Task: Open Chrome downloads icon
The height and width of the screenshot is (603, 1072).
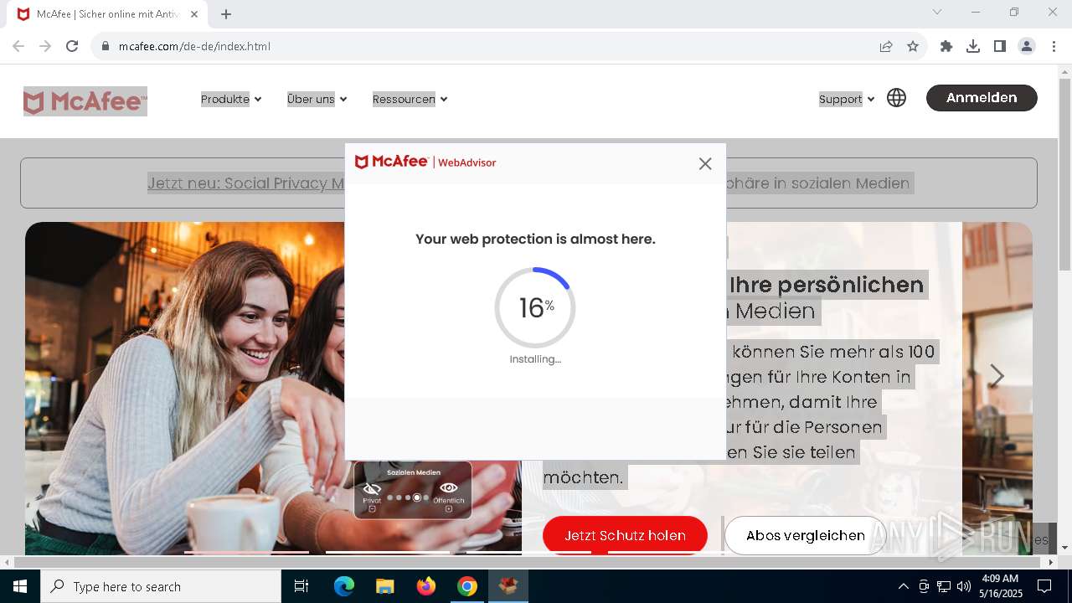Action: [973, 46]
